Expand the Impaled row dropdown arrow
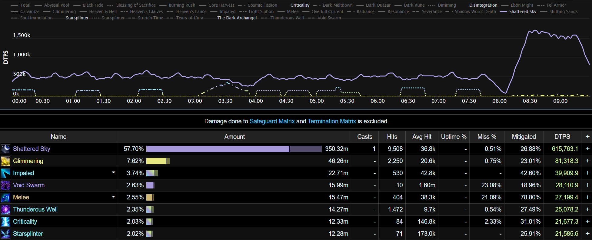The image size is (592, 240). [x=114, y=172]
